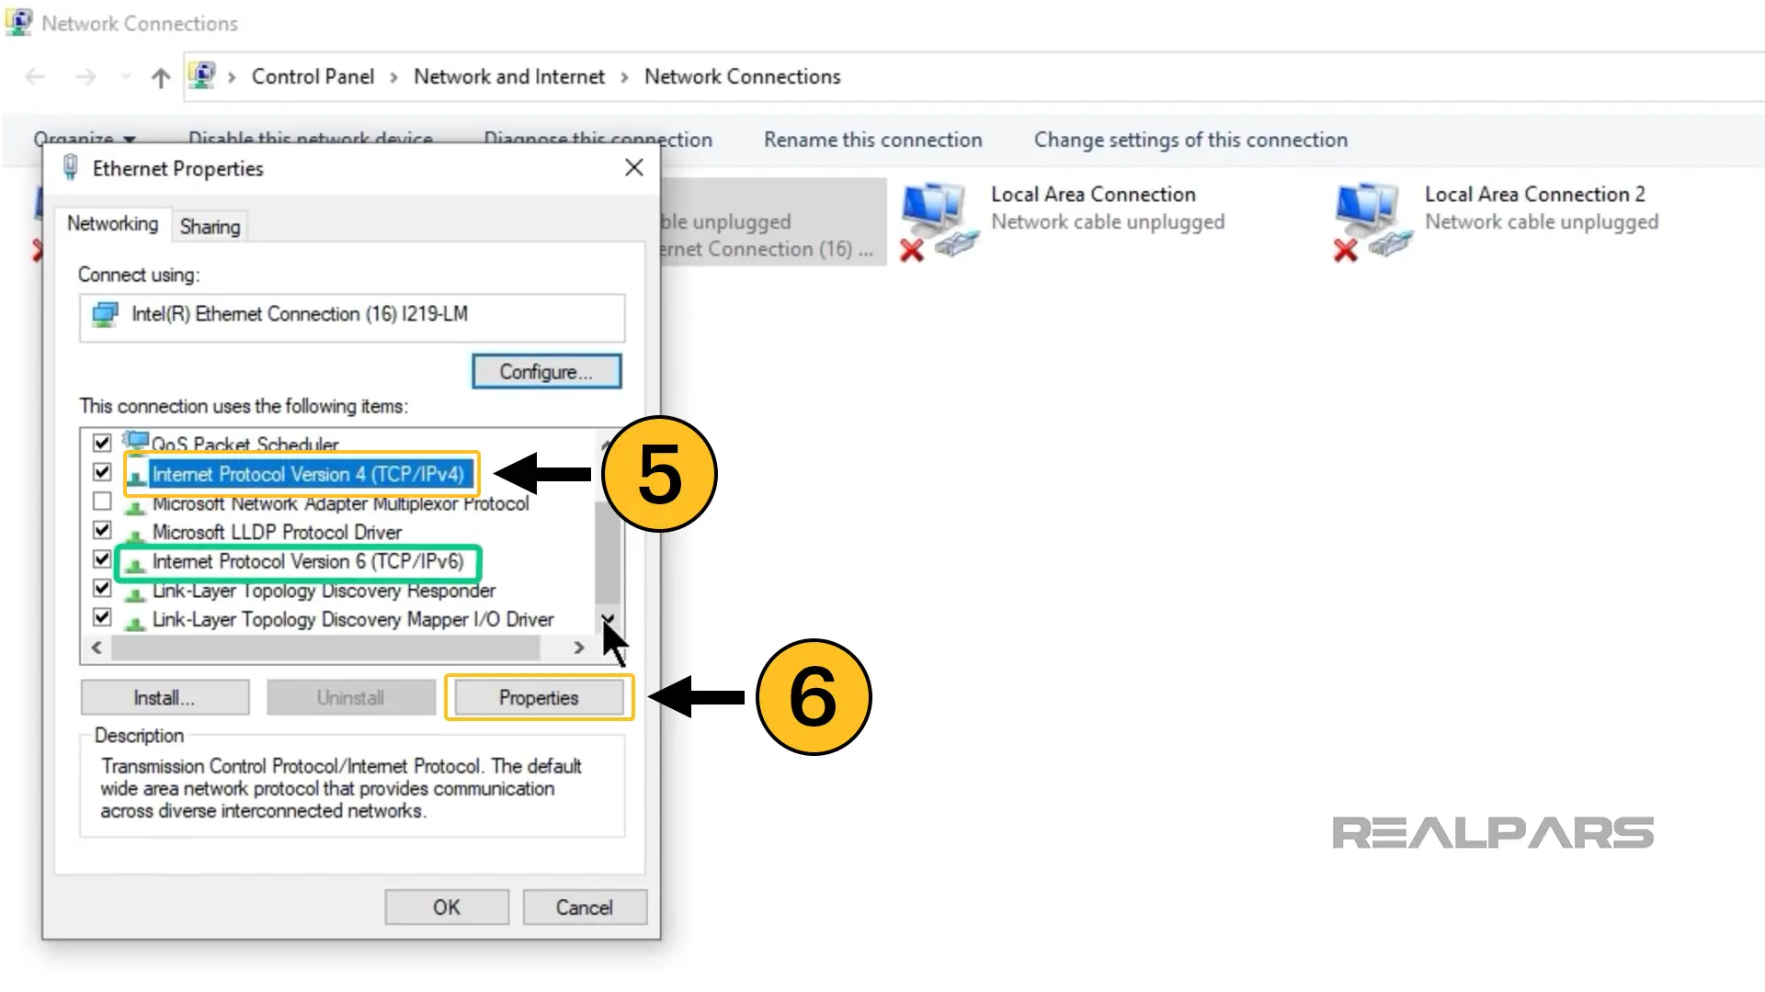
Task: Toggle Internet Protocol Version 6 checkbox
Action: (102, 561)
